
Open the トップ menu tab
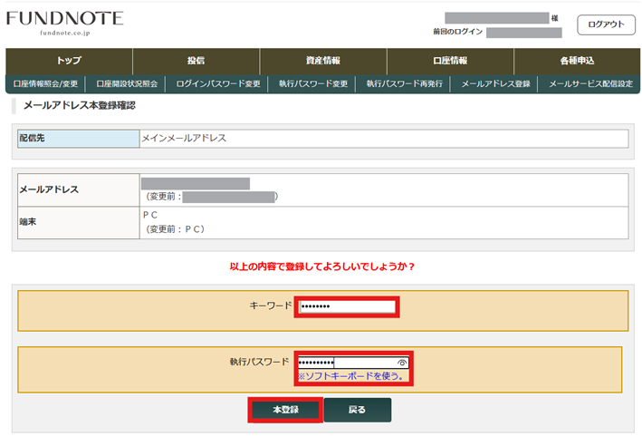tap(69, 61)
